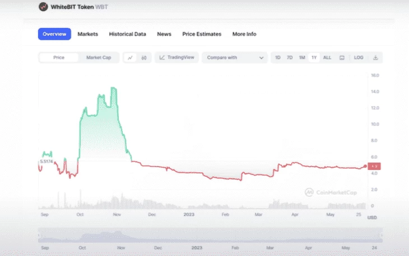
Task: Show ALL time price history
Action: 327,58
